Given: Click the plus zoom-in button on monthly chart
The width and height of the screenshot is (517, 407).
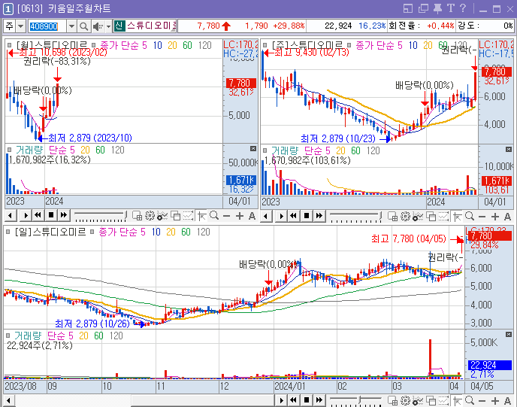Looking at the screenshot, I should click(x=240, y=216).
